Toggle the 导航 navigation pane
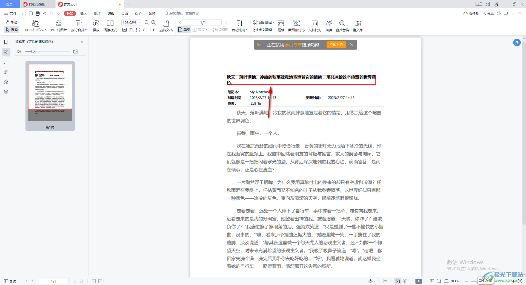This screenshot has width=526, height=285. (10, 281)
